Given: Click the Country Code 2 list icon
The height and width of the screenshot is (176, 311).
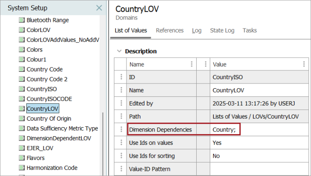Looking at the screenshot, I should [x=22, y=79].
